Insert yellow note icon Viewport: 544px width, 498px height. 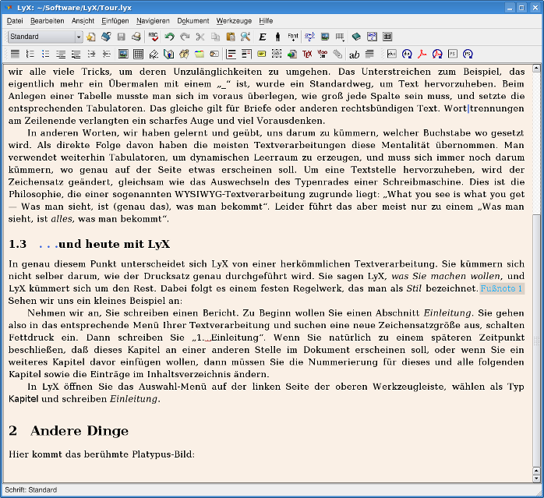click(262, 54)
